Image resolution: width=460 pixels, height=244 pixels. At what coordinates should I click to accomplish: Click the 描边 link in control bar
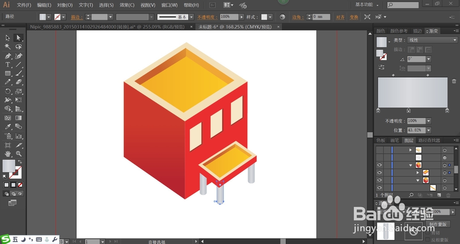pos(77,17)
